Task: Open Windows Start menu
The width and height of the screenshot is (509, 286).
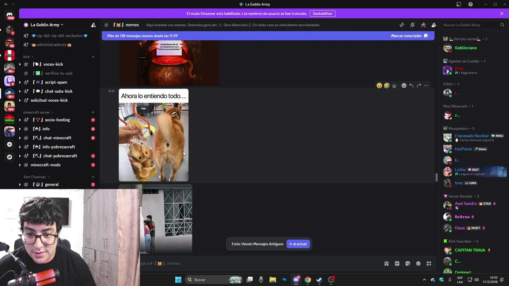Action: 178,280
